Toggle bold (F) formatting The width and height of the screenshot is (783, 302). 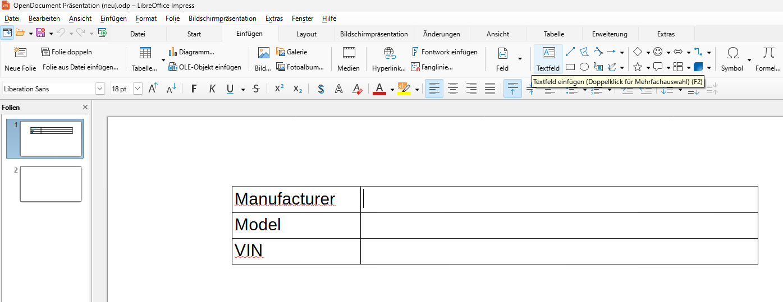coord(194,89)
